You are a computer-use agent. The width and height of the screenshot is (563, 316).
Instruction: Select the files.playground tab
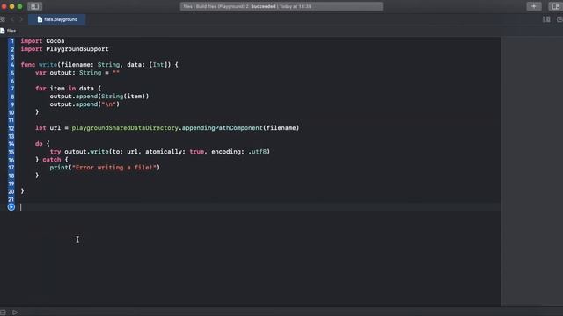coord(57,19)
